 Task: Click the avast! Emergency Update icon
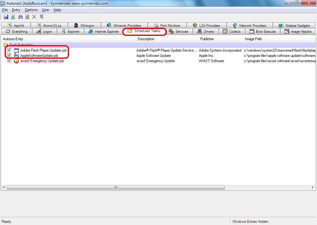point(16,61)
